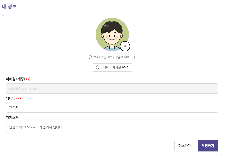Image resolution: width=225 pixels, height=158 pixels.
Task: Click the disabled email account field
Action: pos(112,88)
